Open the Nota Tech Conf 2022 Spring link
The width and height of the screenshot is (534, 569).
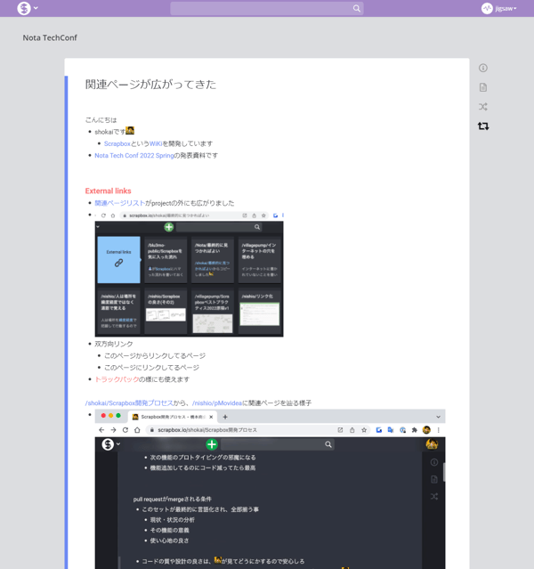pyautogui.click(x=134, y=155)
